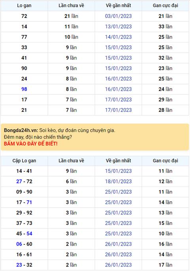Select number 33 in Lo gan column
The width and height of the screenshot is (190, 271).
click(24, 47)
